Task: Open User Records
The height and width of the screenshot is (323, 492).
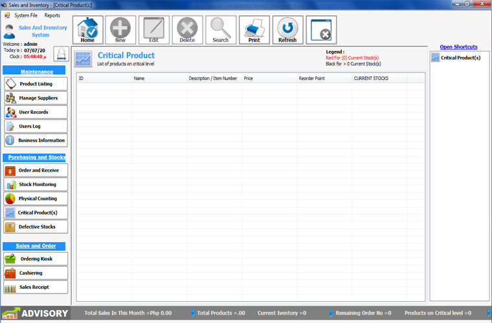Action: pyautogui.click(x=36, y=112)
